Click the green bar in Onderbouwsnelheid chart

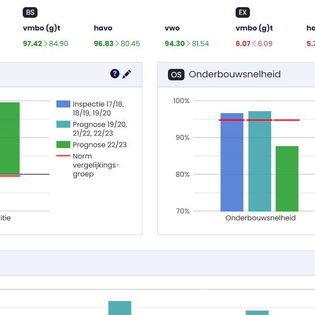click(287, 178)
